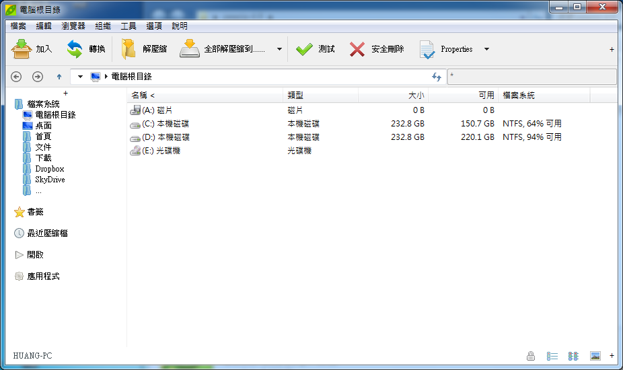Image resolution: width=623 pixels, height=370 pixels.
Task: Select 電腦根目錄 in the sidebar tree
Action: click(55, 115)
